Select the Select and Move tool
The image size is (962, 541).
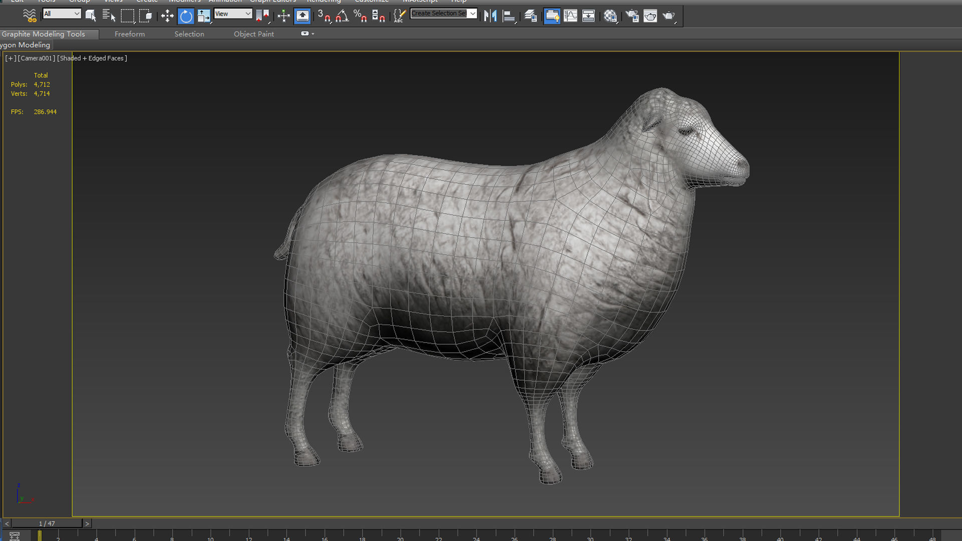(x=167, y=16)
